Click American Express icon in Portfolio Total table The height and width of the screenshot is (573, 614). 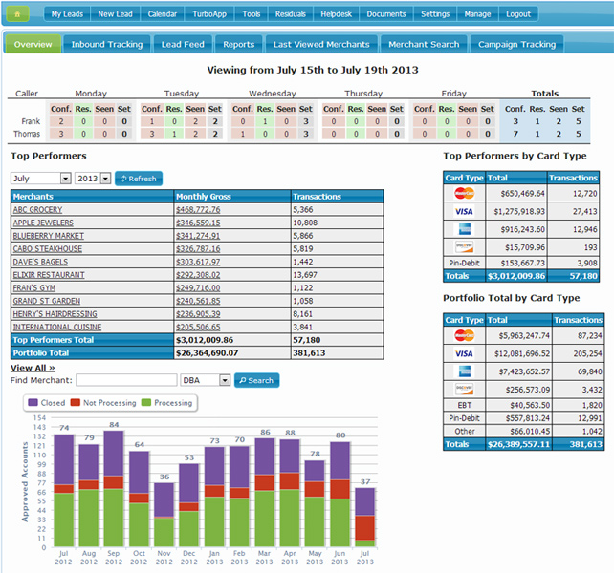[x=465, y=371]
